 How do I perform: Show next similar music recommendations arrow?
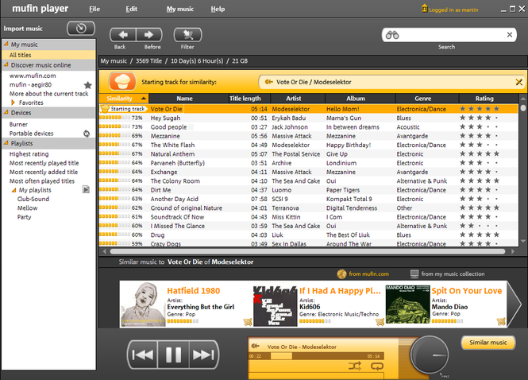(x=514, y=304)
